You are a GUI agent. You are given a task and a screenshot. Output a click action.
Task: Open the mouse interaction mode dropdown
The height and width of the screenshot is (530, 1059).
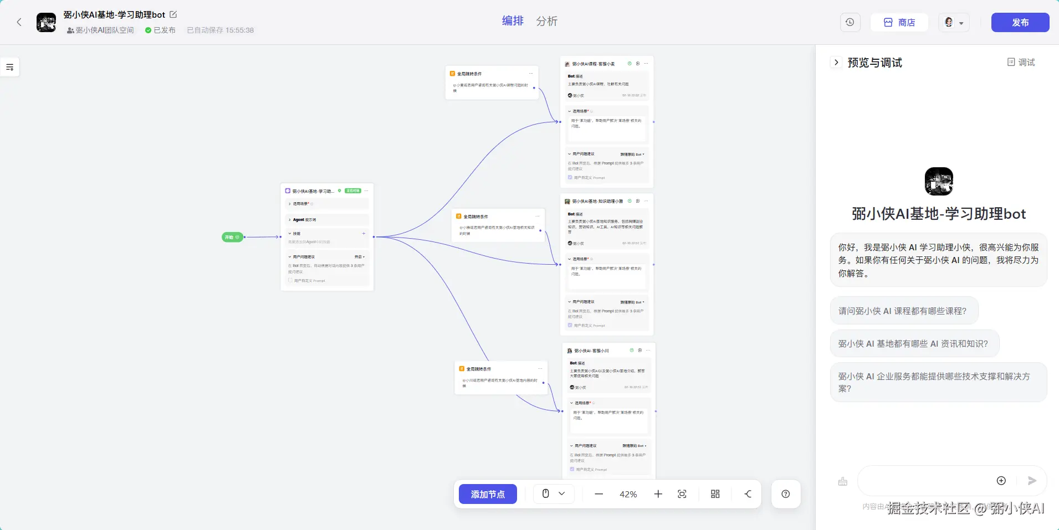pos(554,494)
